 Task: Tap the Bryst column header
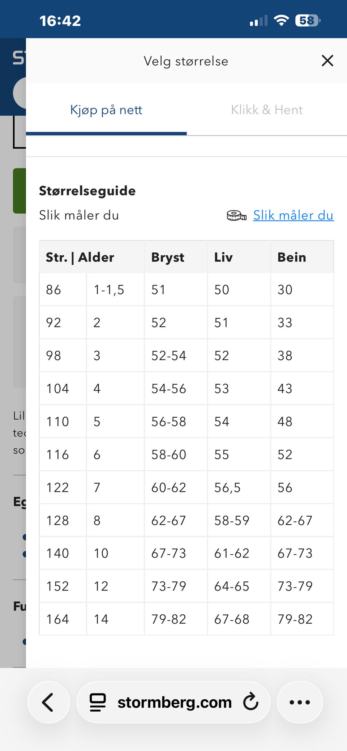point(168,257)
